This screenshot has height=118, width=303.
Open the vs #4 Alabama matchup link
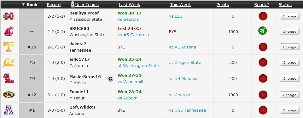(184, 78)
